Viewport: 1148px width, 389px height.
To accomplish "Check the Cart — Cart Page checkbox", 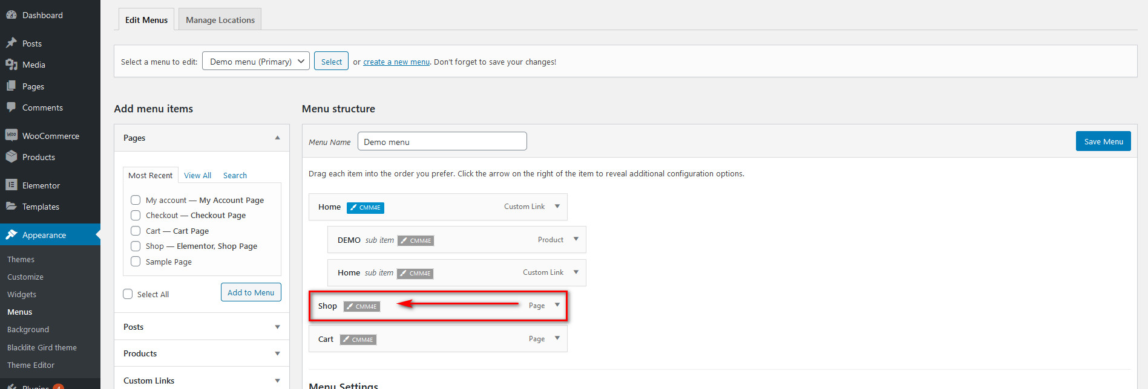I will click(136, 231).
